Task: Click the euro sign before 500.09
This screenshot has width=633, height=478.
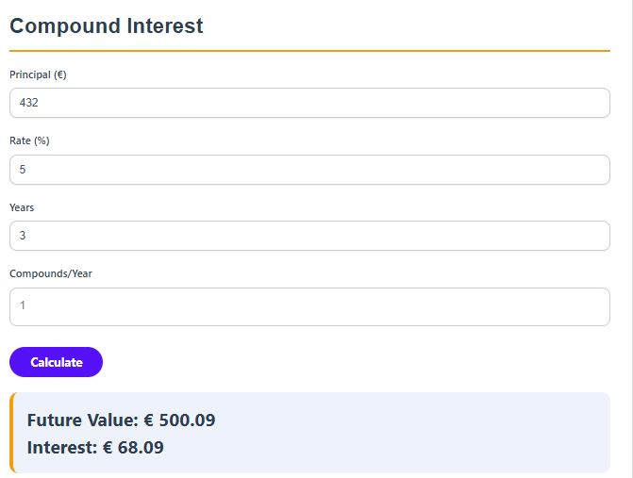Action: (149, 420)
